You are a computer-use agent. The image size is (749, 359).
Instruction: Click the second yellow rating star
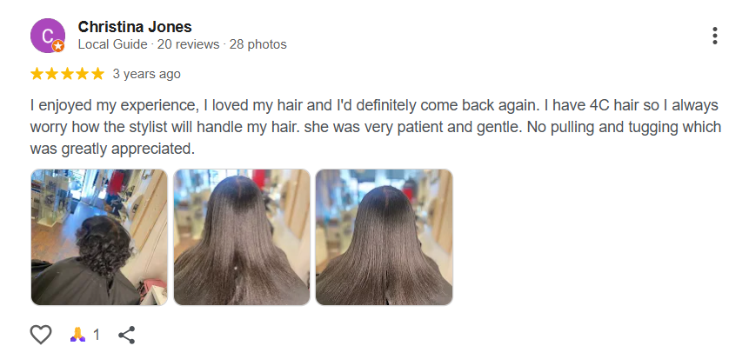[x=52, y=74]
